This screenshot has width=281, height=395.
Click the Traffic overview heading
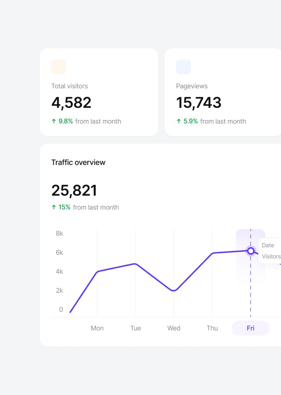pyautogui.click(x=78, y=163)
